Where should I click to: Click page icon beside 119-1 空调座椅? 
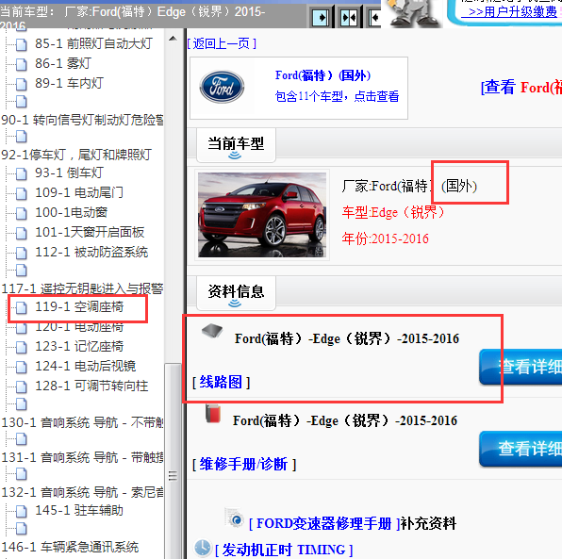pyautogui.click(x=22, y=308)
